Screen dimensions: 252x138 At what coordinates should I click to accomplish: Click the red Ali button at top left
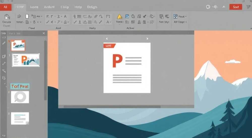[6, 7]
